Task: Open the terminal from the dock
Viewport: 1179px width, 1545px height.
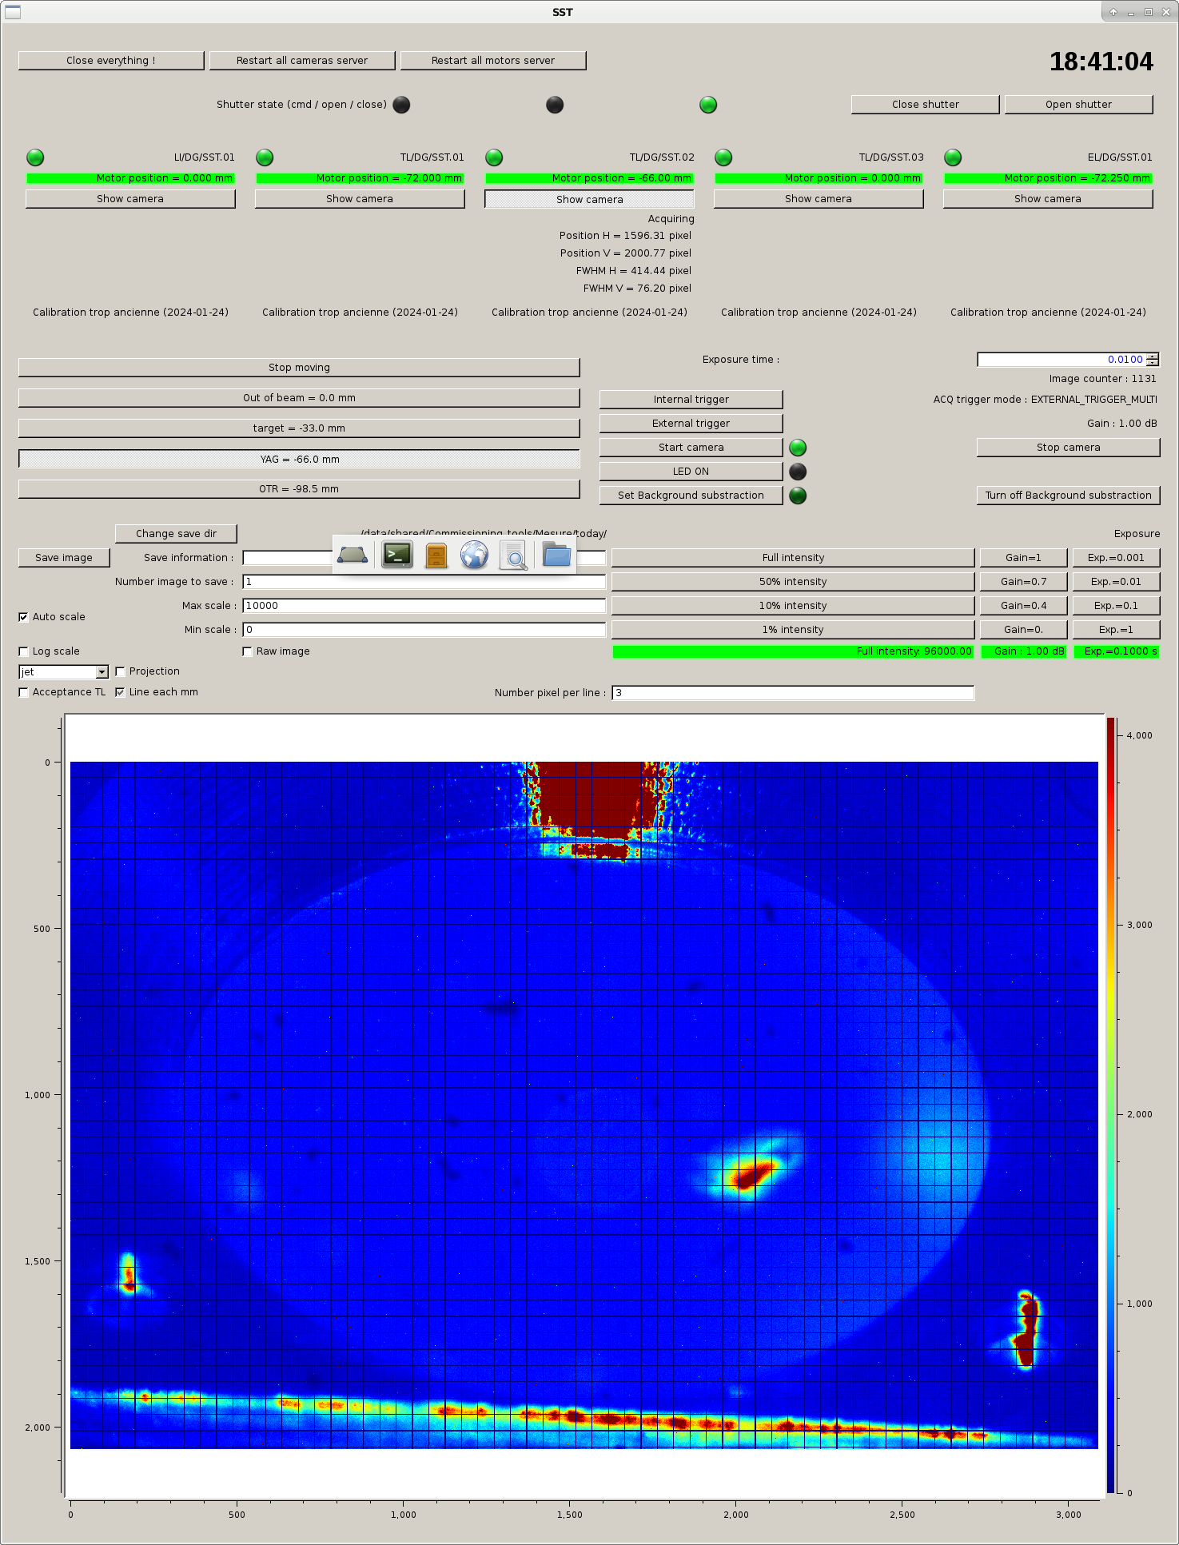Action: coord(396,555)
